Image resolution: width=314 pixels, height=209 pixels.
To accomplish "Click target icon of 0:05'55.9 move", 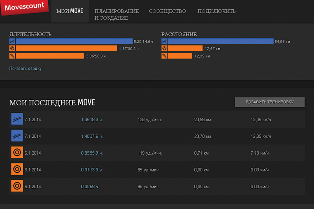I will pos(17,152).
